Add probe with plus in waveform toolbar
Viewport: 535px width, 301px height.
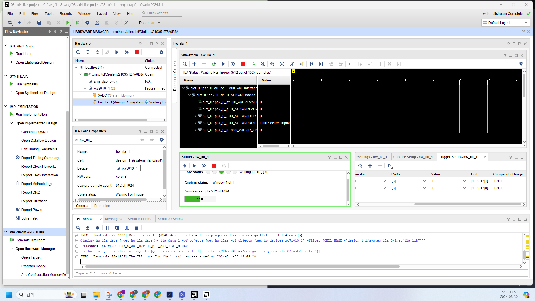click(194, 64)
